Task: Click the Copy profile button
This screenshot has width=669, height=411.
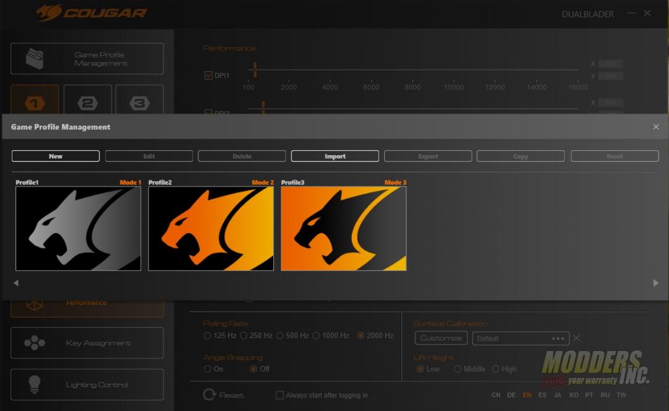Action: pos(520,156)
